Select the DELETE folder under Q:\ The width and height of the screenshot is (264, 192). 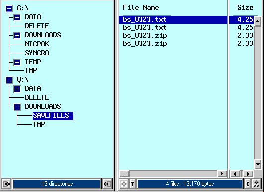[37, 97]
